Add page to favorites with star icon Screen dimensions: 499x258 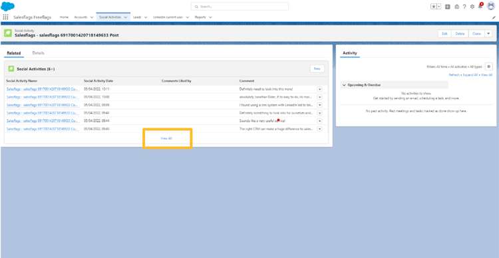coord(434,7)
